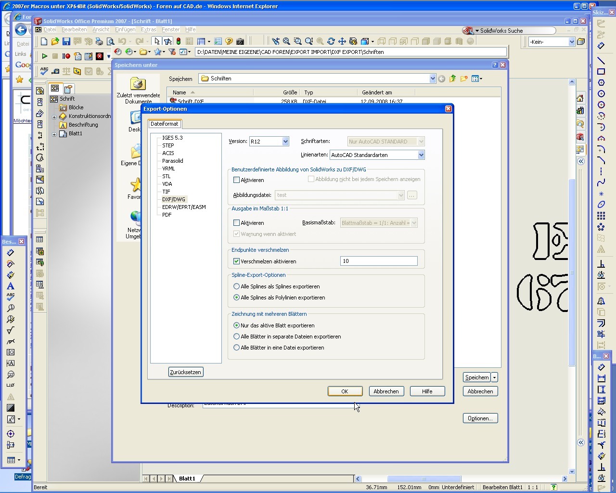The width and height of the screenshot is (616, 493).
Task: Click the Open folder icon in SolidWorks toolbar
Action: tap(55, 41)
